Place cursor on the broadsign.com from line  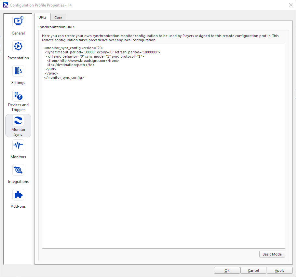click(83, 61)
